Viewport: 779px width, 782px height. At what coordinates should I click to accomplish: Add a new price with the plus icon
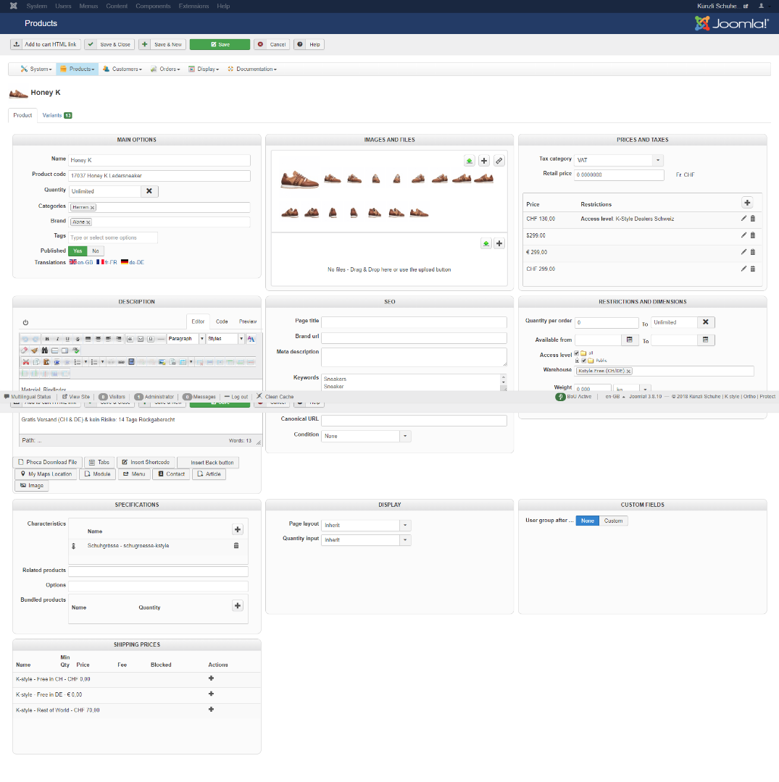747,203
